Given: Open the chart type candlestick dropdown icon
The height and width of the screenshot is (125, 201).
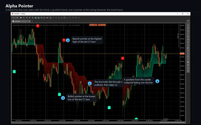Looking at the screenshot, I should click(x=33, y=18).
